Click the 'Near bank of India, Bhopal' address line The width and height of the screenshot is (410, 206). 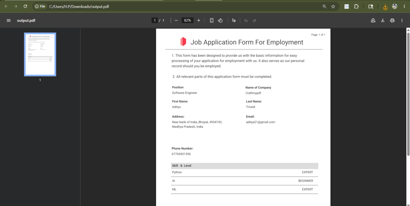[x=197, y=122]
